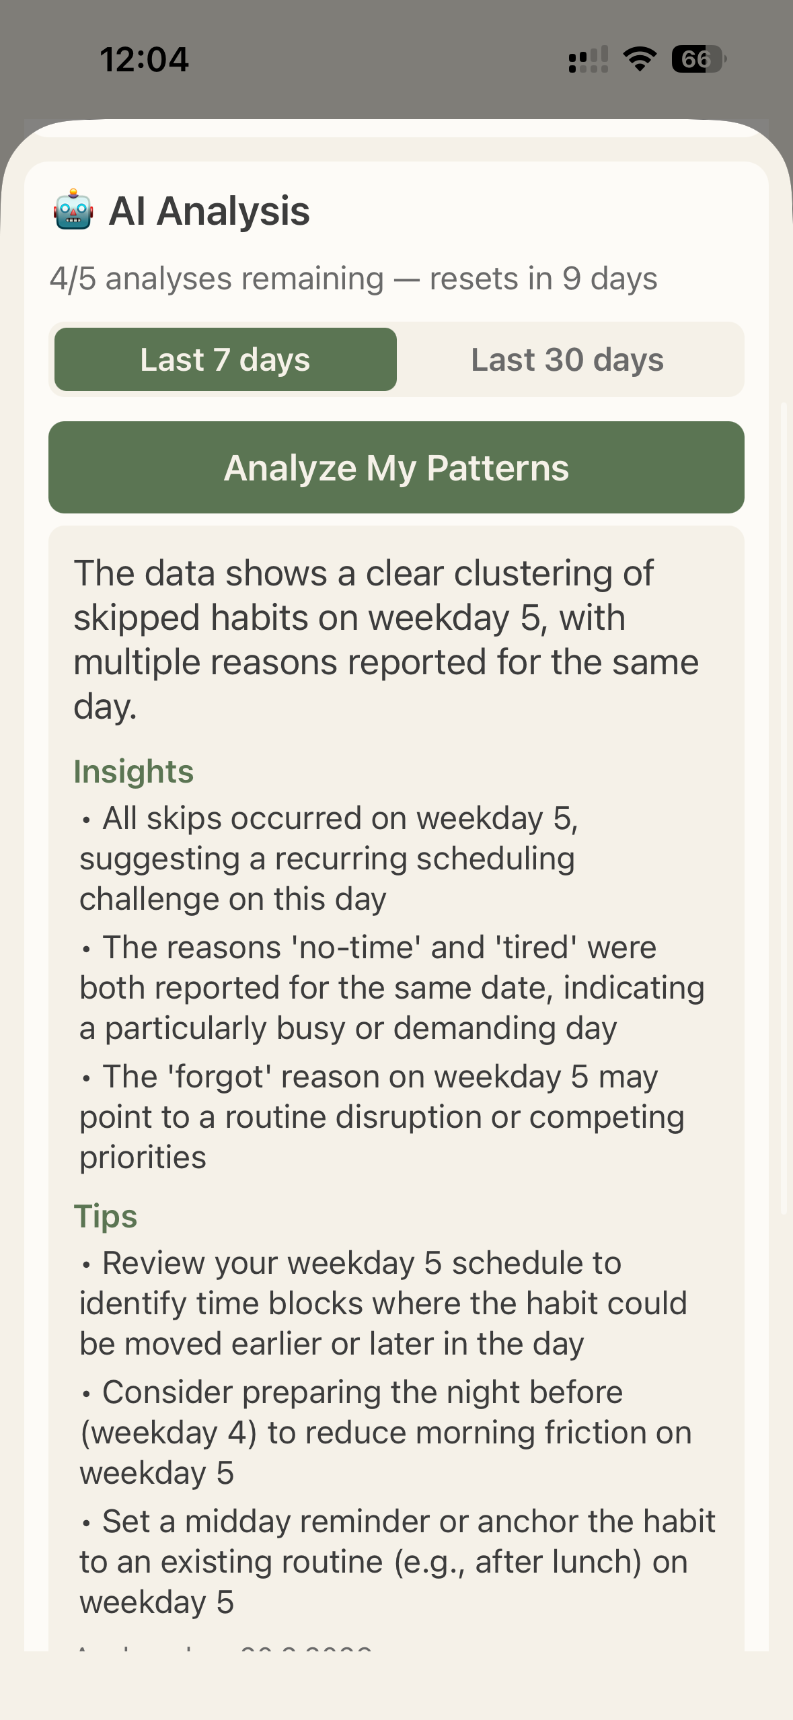The image size is (793, 1720).
Task: Tap the cellular signal bars icon
Action: click(589, 59)
